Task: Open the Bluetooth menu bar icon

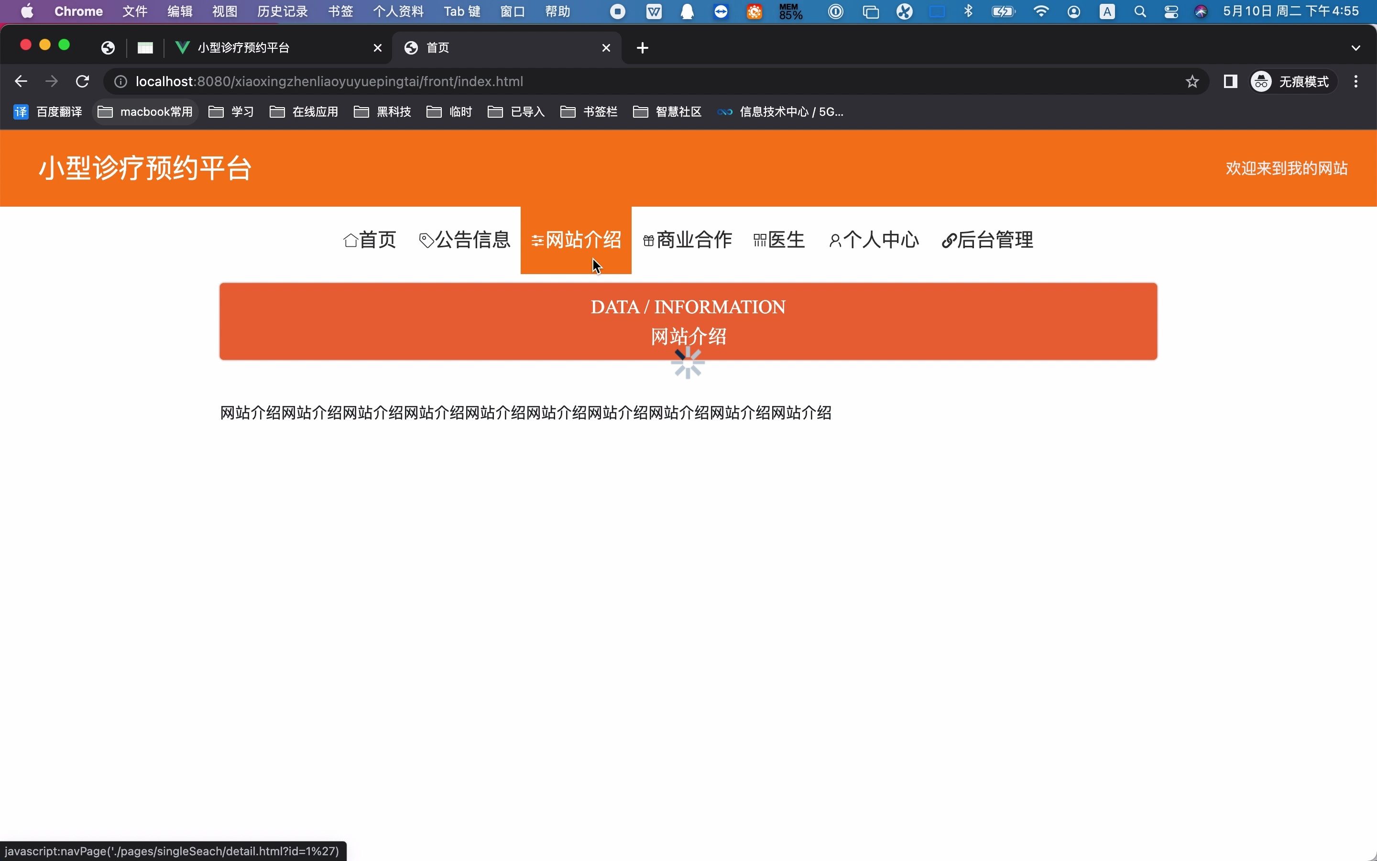Action: coord(969,11)
